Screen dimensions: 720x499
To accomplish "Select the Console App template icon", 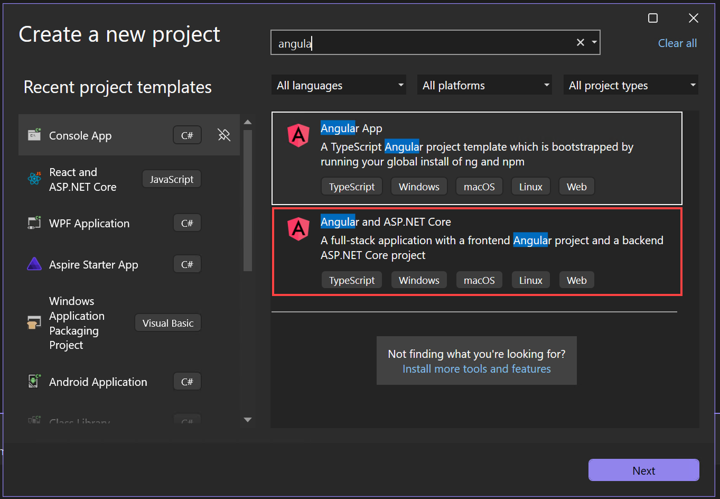I will [34, 135].
